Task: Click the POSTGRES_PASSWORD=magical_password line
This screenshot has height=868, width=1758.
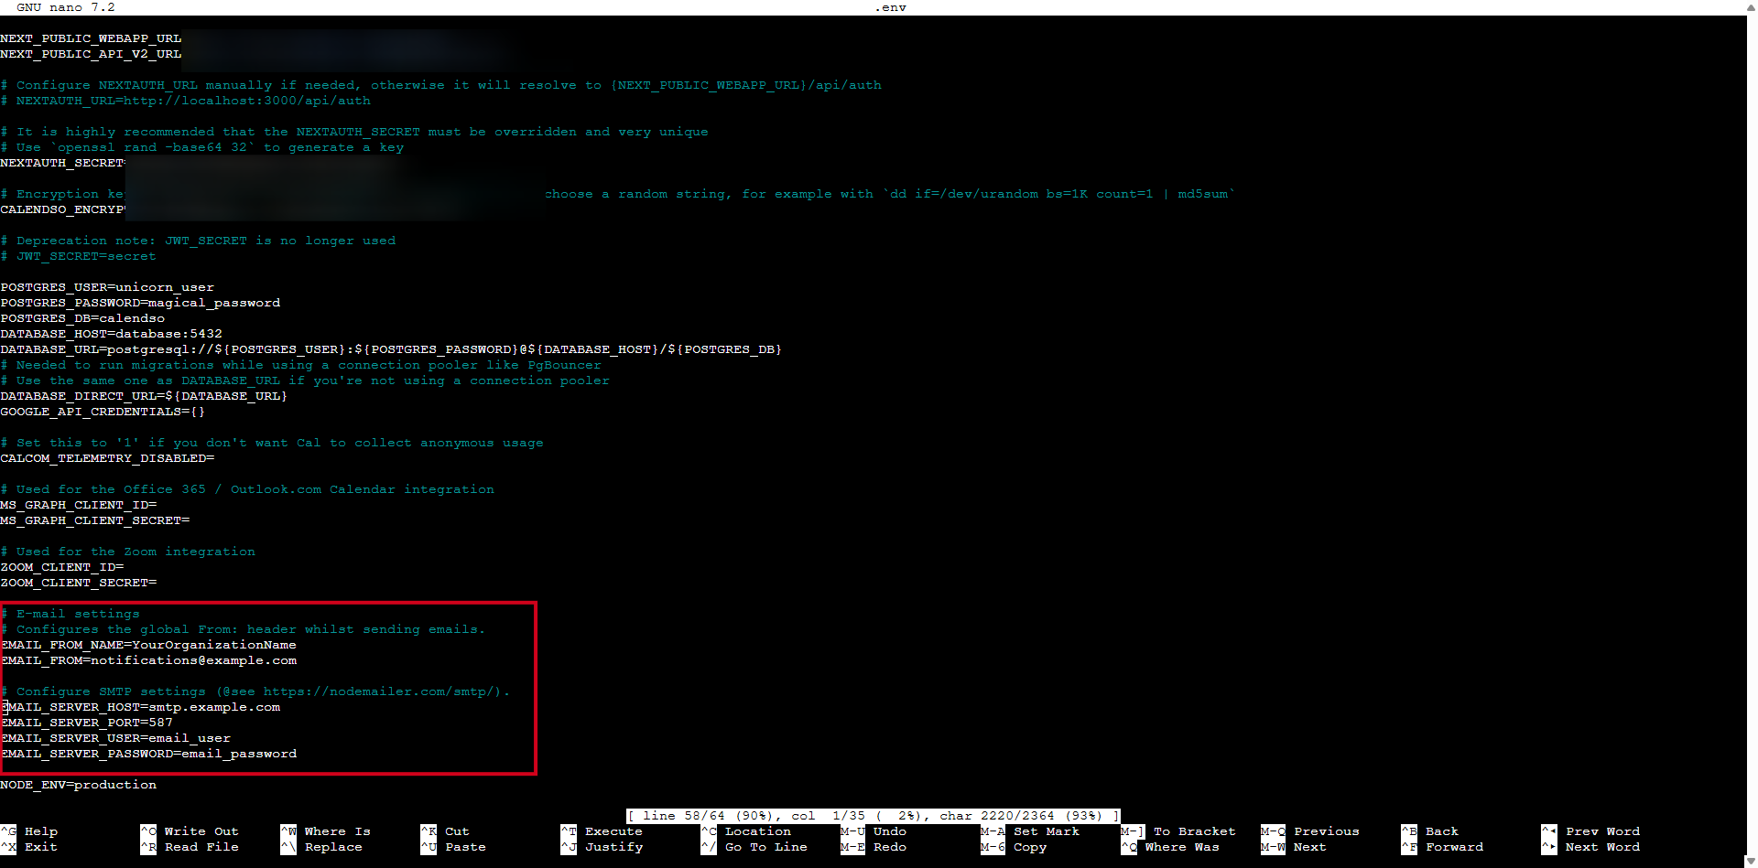Action: tap(140, 303)
